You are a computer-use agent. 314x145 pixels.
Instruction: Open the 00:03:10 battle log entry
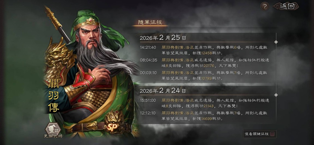point(204,76)
